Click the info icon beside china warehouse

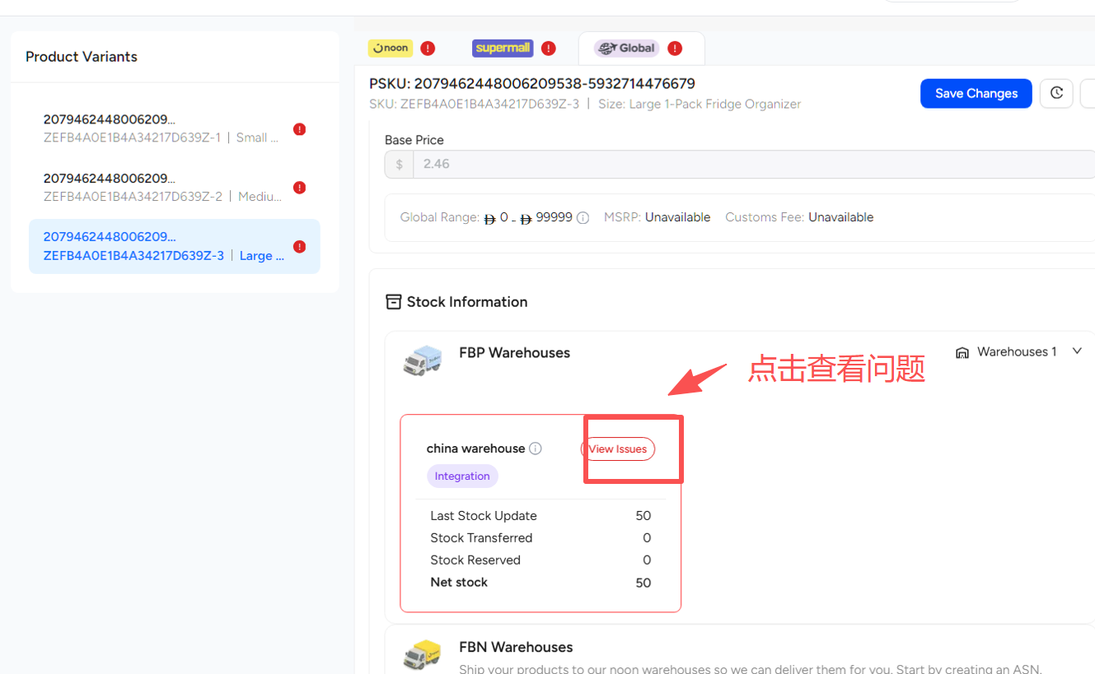tap(536, 449)
